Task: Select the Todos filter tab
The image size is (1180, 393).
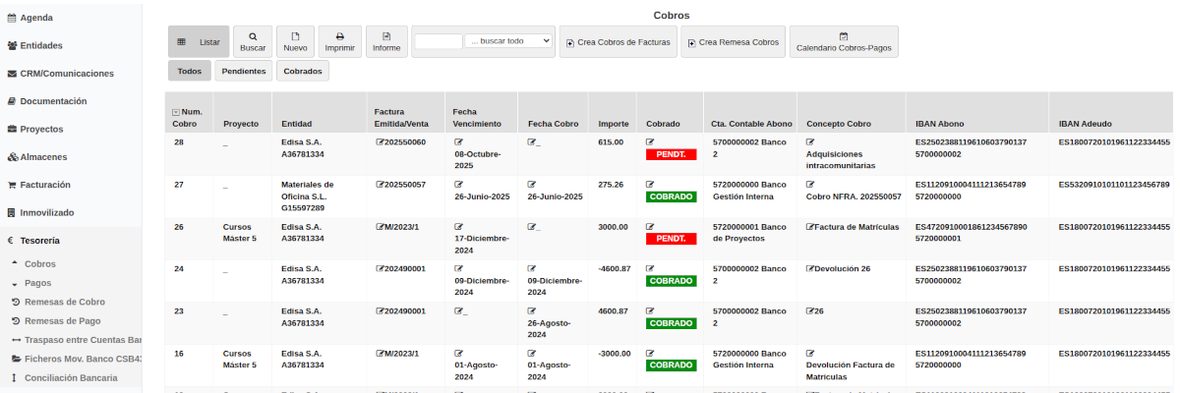Action: pos(188,71)
